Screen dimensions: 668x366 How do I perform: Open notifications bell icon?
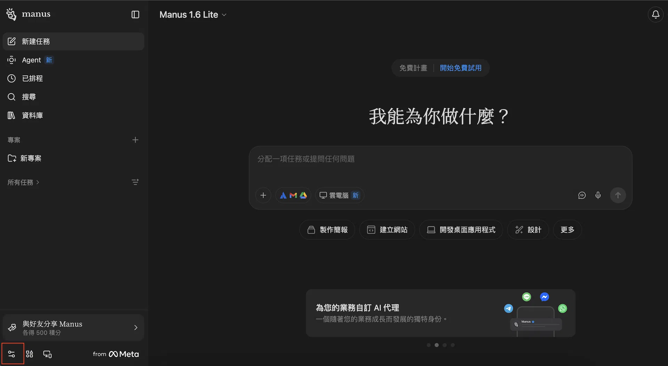(655, 15)
